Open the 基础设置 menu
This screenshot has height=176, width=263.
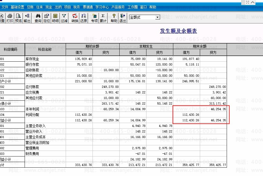(17, 7)
